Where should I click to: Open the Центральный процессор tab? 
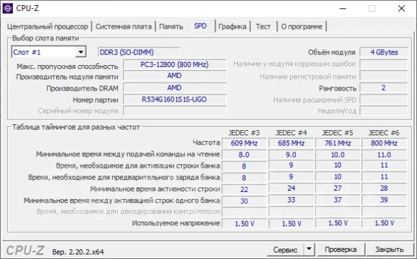tap(48, 27)
